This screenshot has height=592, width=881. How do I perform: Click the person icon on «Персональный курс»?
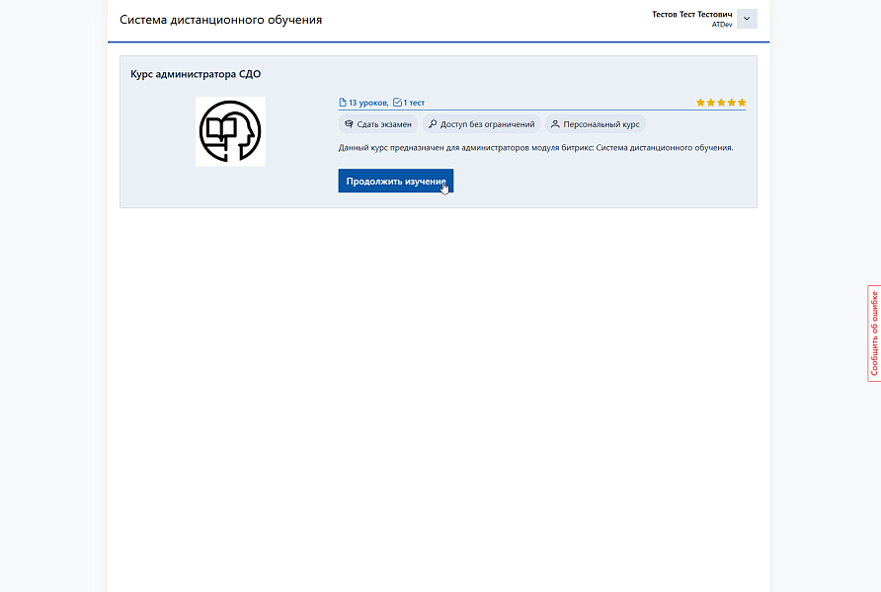556,123
